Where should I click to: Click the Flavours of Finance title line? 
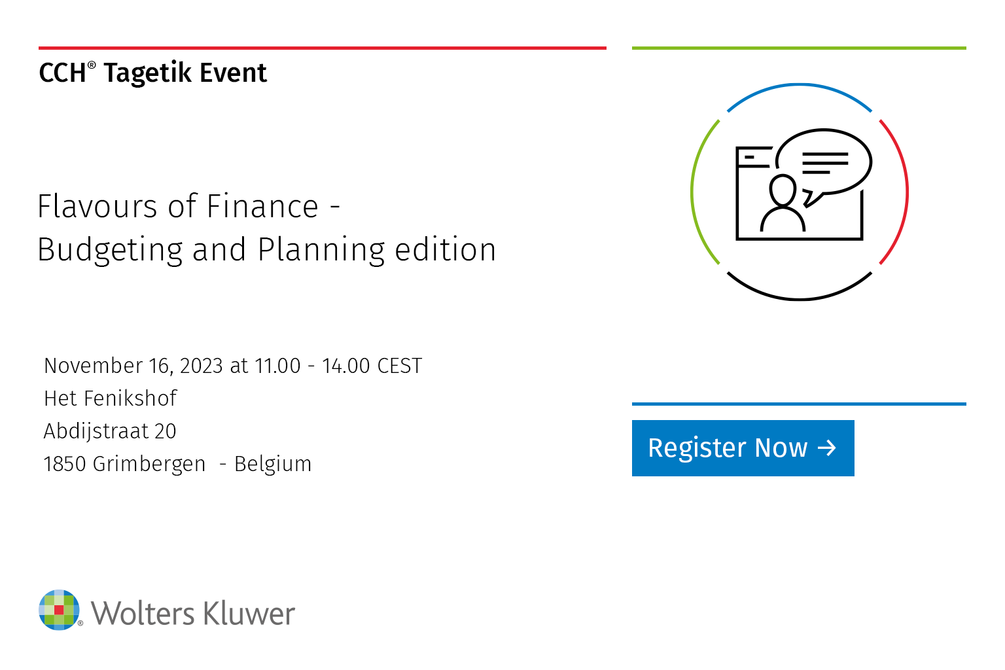[x=188, y=207]
